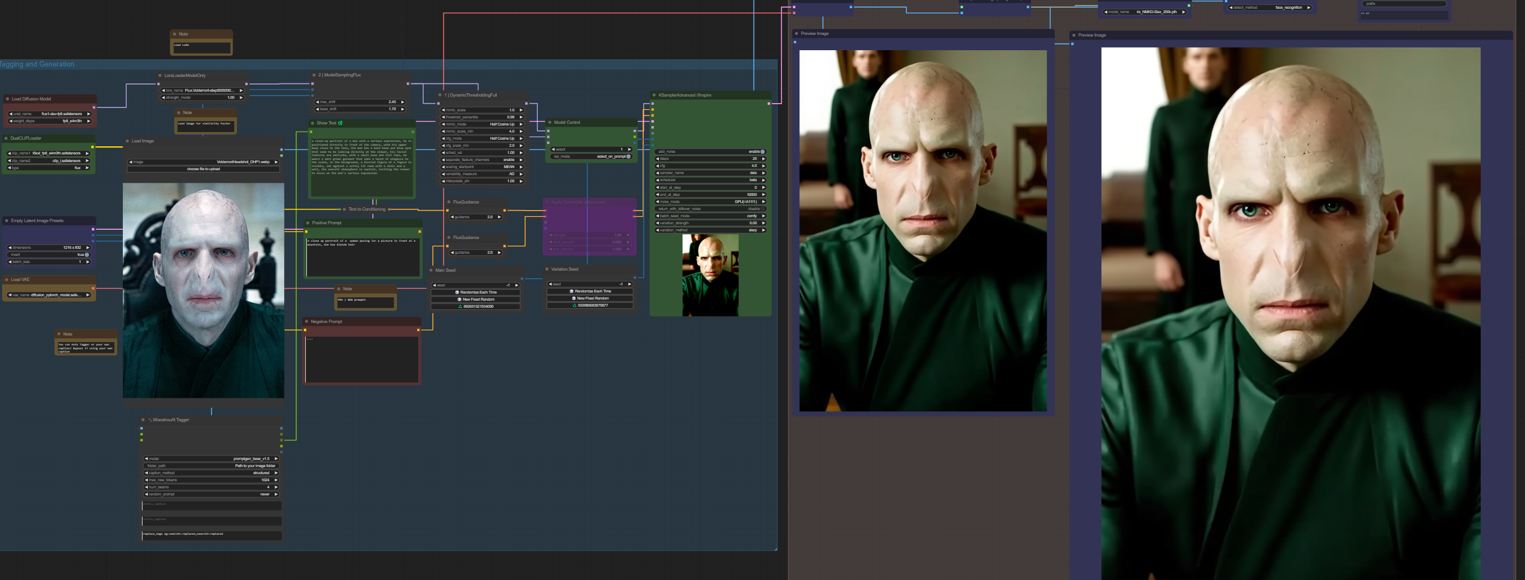The height and width of the screenshot is (580, 1525).
Task: Collapse the Main Seed node dot
Action: click(x=431, y=270)
